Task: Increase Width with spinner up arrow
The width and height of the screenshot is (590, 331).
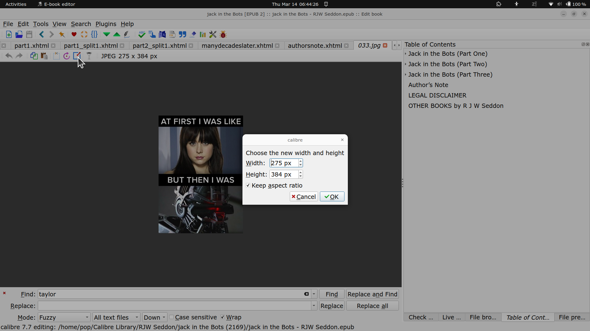Action: coord(301,161)
